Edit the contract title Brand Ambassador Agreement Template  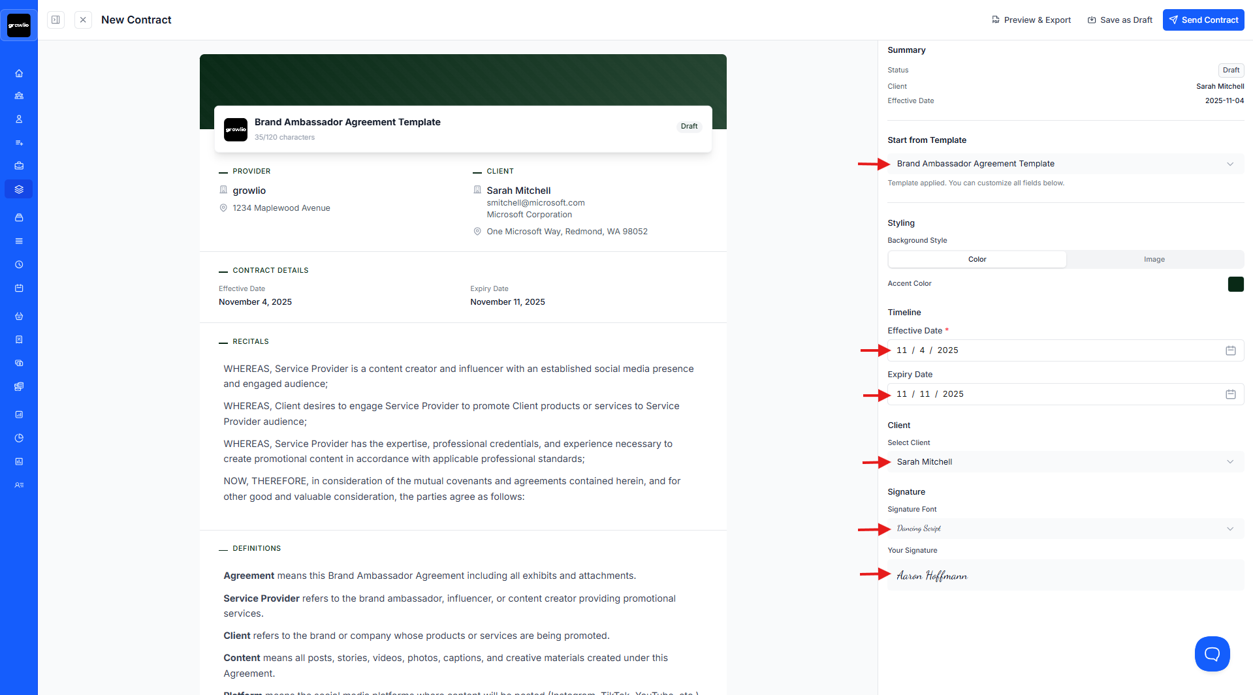pyautogui.click(x=347, y=122)
